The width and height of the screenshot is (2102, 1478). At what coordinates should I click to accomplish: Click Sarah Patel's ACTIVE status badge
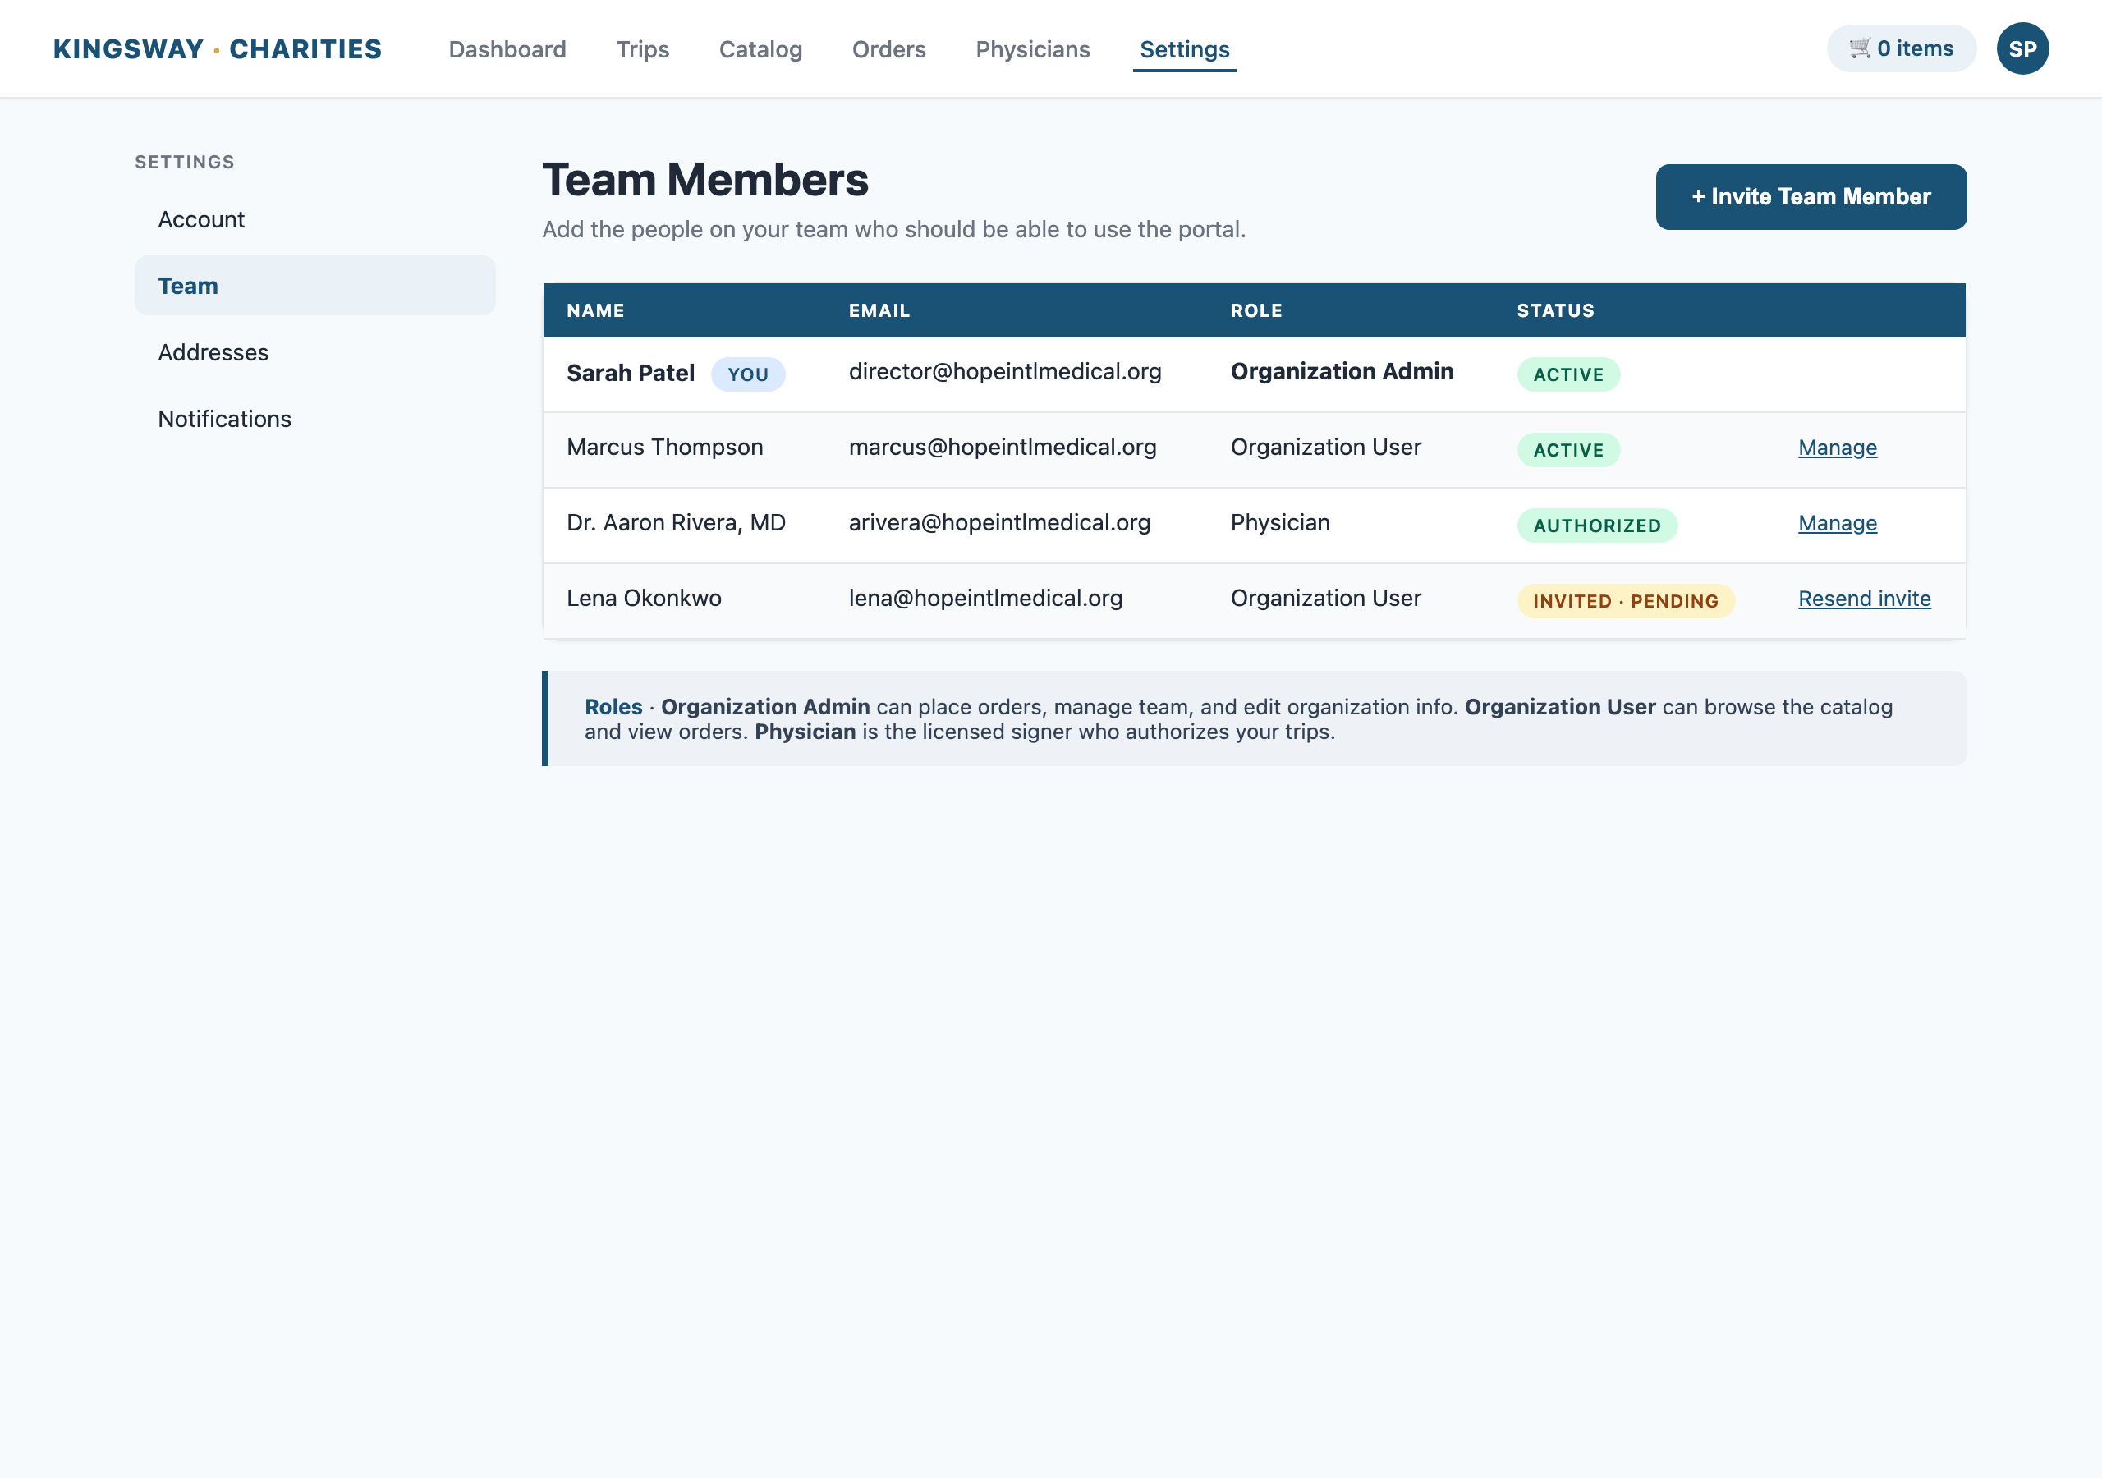pyautogui.click(x=1568, y=374)
